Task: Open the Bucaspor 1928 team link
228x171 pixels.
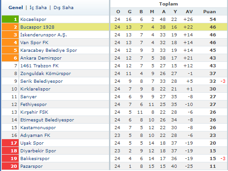Action: pyautogui.click(x=37, y=27)
